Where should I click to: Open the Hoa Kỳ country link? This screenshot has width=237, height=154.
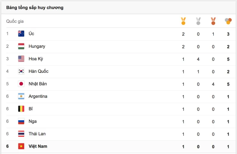(36, 59)
